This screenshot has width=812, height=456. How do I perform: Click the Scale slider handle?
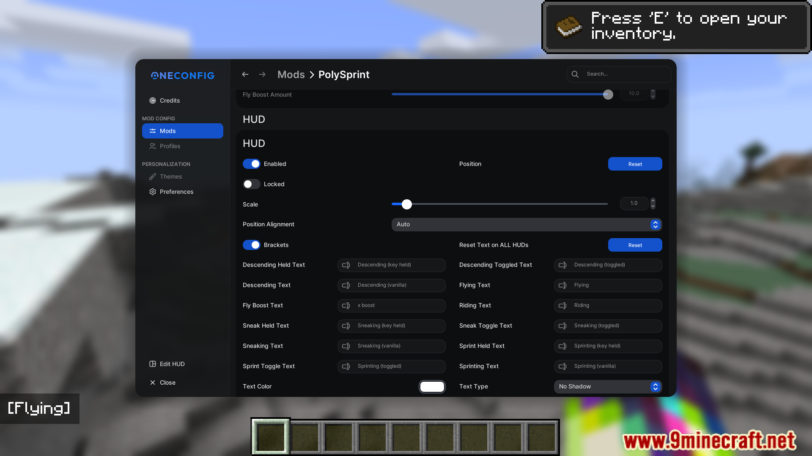[x=407, y=204]
